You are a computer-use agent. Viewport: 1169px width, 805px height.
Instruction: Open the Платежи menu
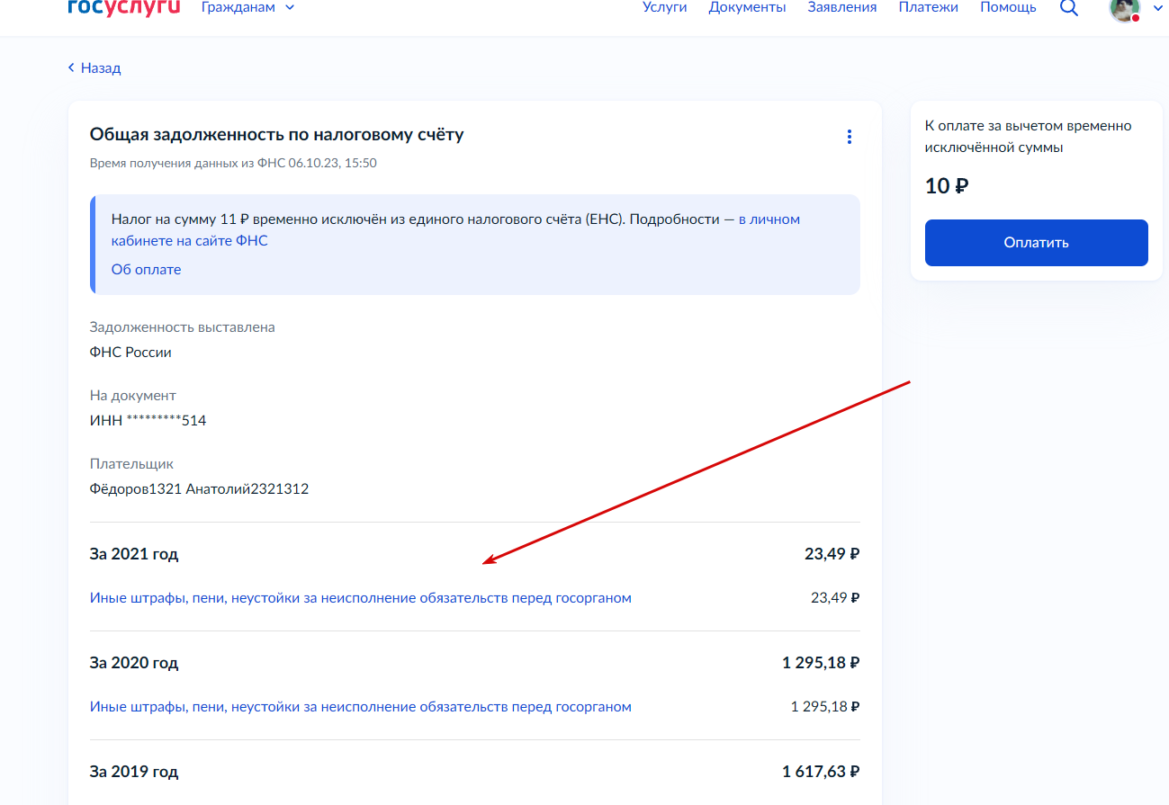point(929,7)
